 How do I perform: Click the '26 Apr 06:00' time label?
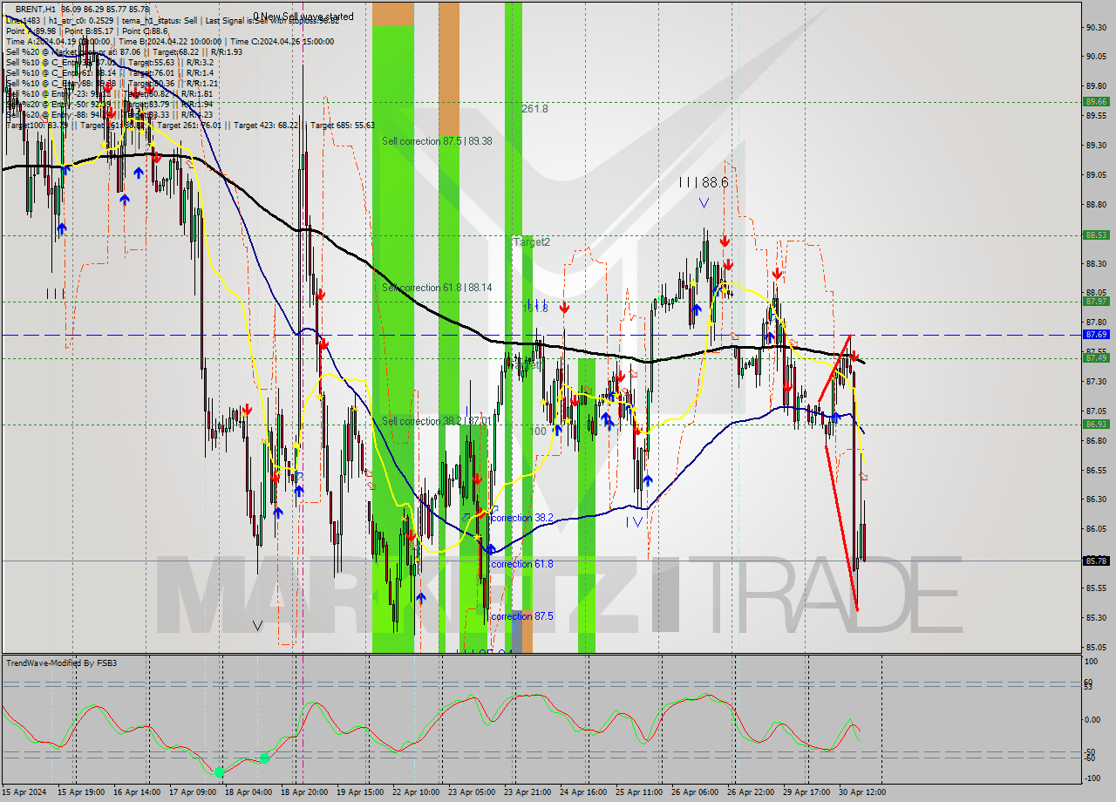(x=695, y=792)
